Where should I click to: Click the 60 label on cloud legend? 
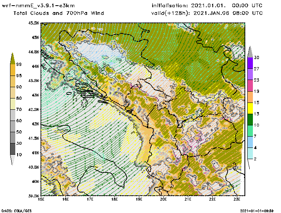click(19, 121)
